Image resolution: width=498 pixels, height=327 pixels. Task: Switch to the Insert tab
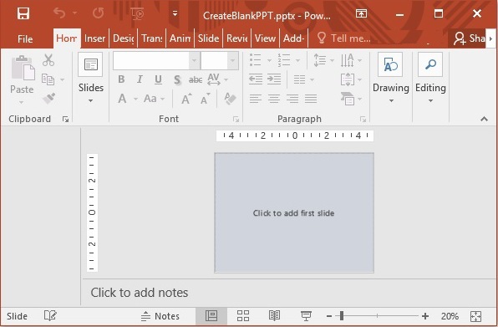tap(94, 38)
